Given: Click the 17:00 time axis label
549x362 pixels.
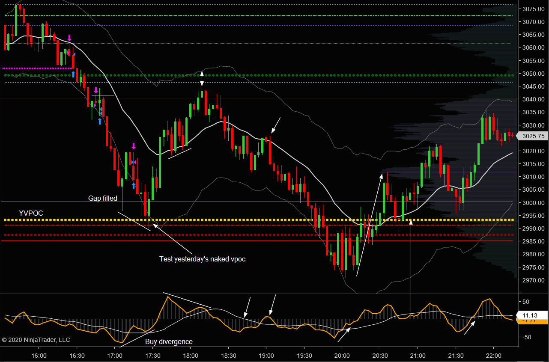Looking at the screenshot, I should tap(115, 356).
